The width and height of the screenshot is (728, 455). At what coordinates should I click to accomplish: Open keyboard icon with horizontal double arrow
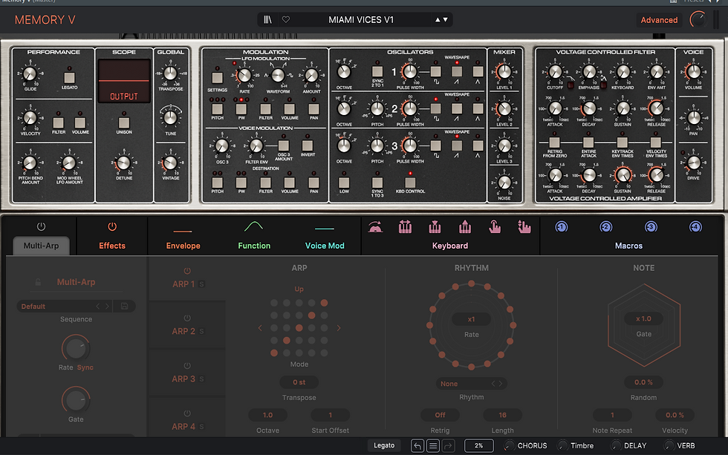[405, 227]
